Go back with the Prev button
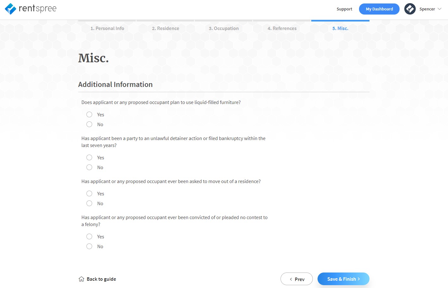 pos(297,279)
